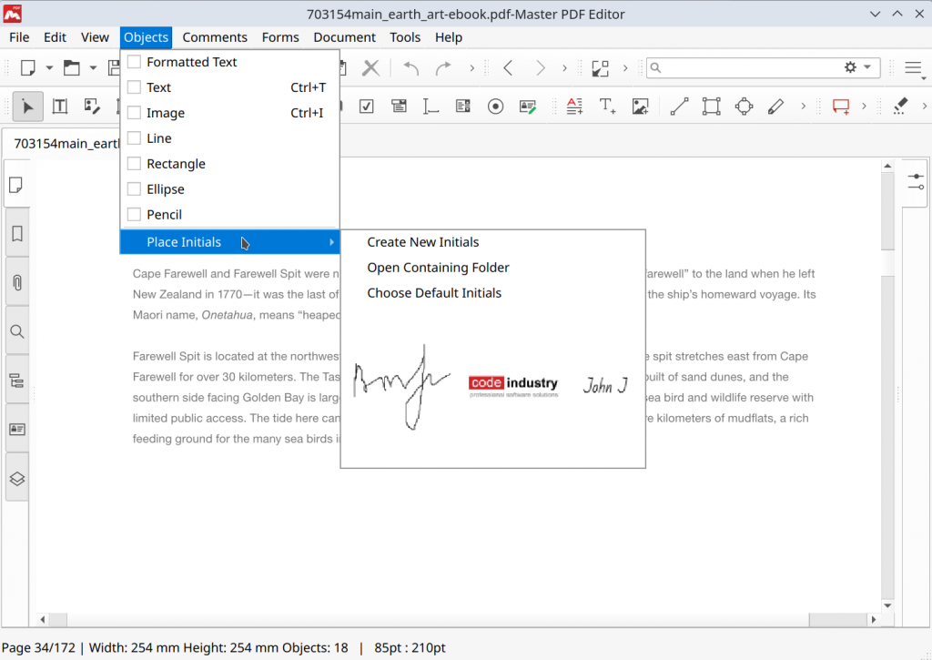Select the Add Image tool
Screen dimensions: 932x660
point(640,107)
